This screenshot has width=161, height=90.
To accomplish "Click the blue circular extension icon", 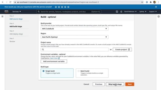I will point(147,2).
